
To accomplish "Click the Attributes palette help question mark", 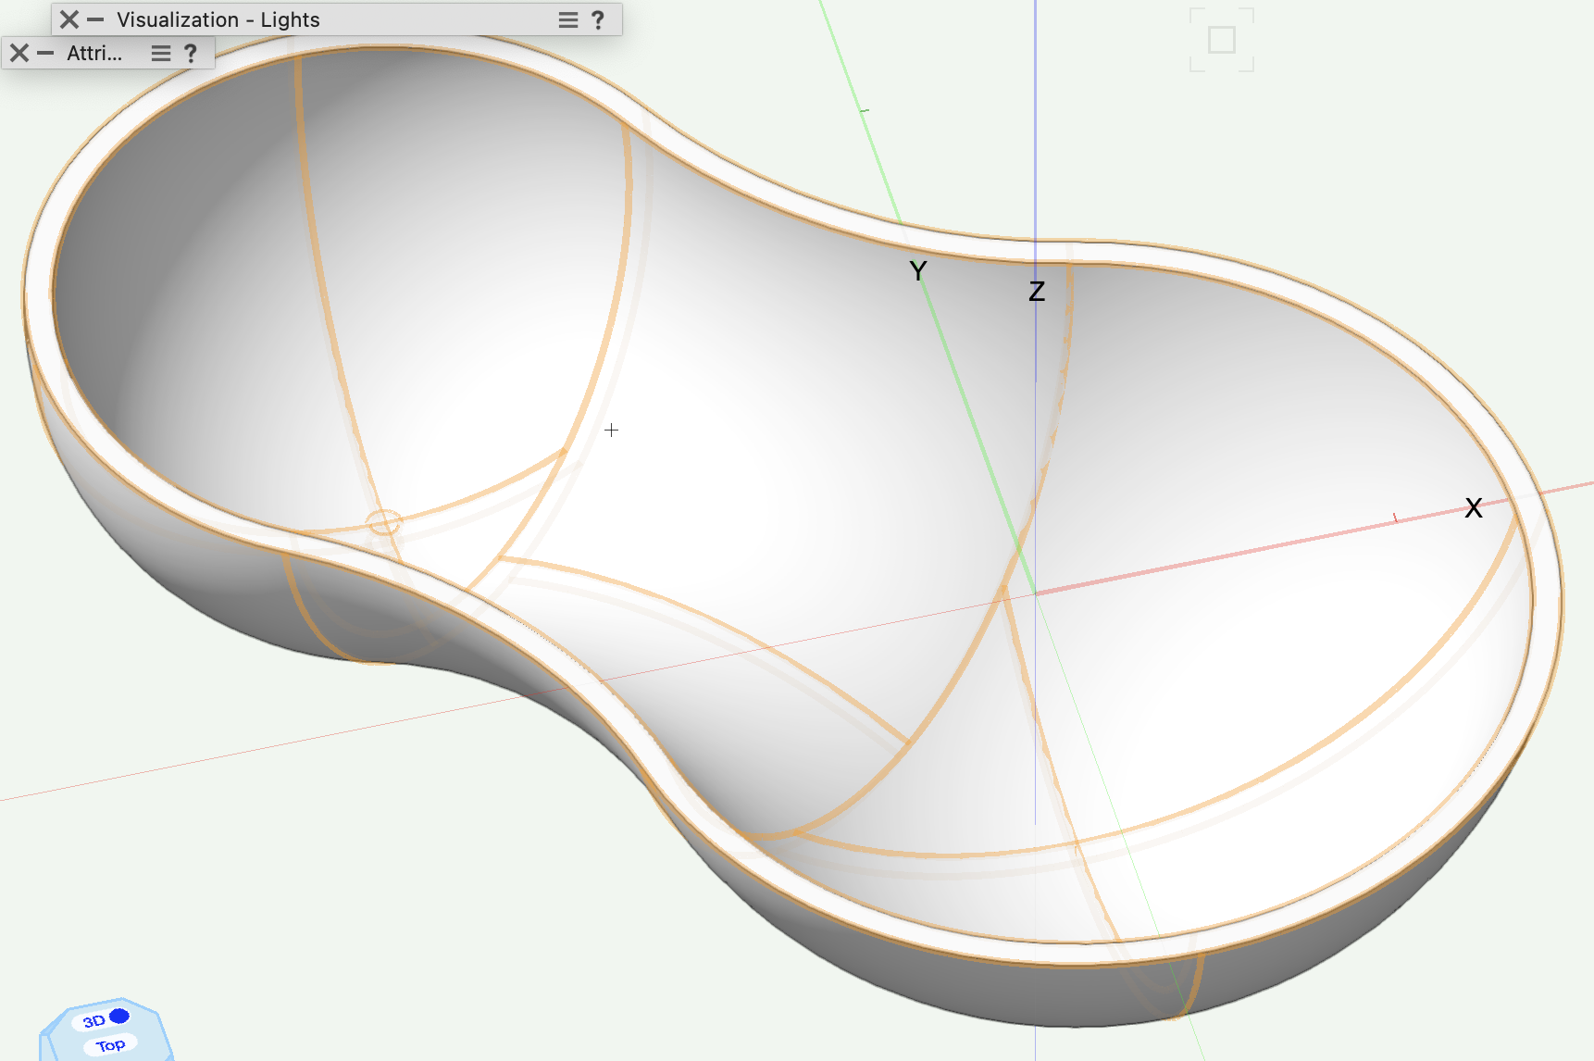I will (x=191, y=54).
